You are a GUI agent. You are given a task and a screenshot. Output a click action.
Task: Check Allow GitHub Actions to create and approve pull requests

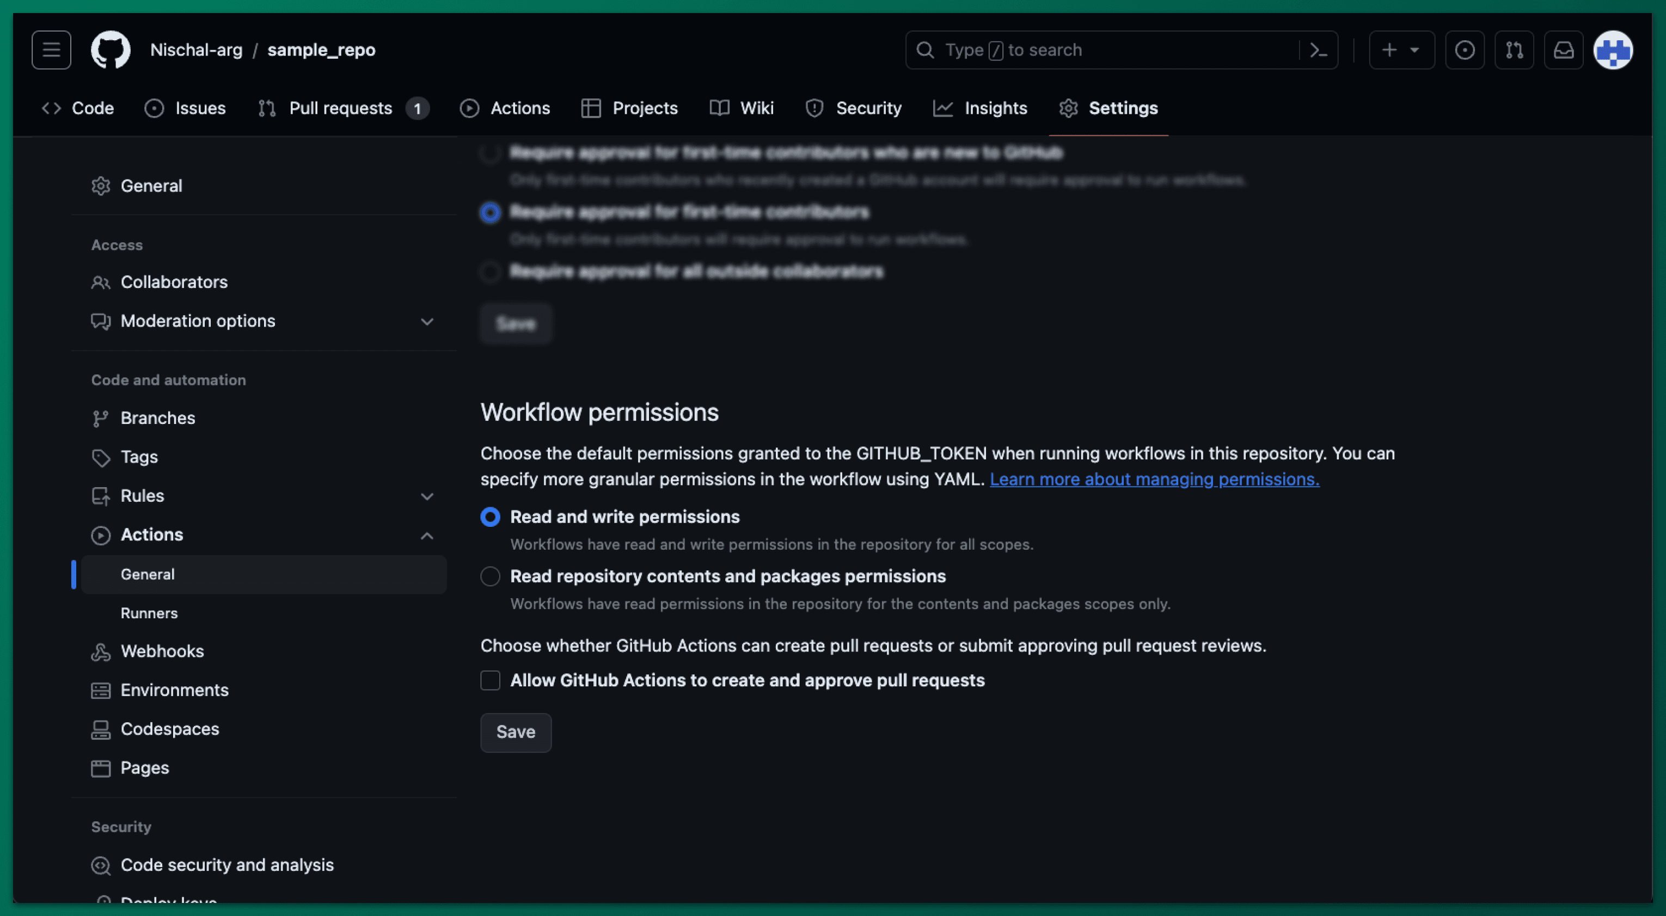489,680
